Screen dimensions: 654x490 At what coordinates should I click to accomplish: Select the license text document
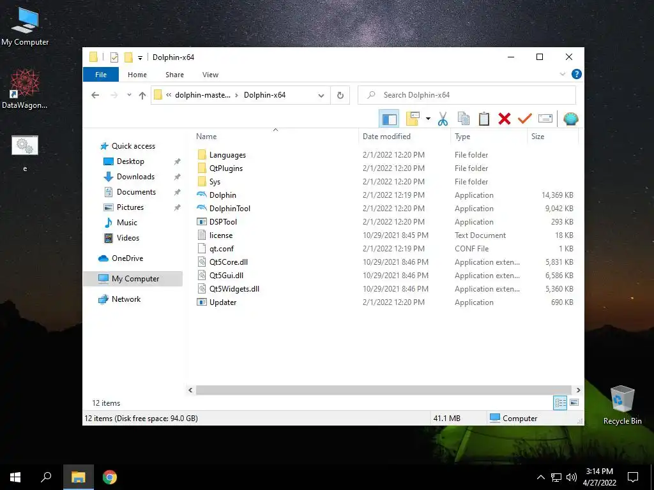220,235
